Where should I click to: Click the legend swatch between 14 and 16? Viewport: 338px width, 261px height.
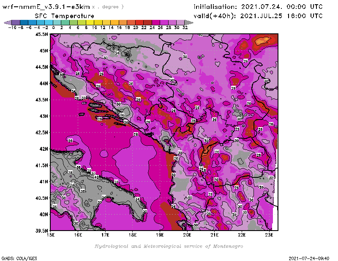coord(114,22)
